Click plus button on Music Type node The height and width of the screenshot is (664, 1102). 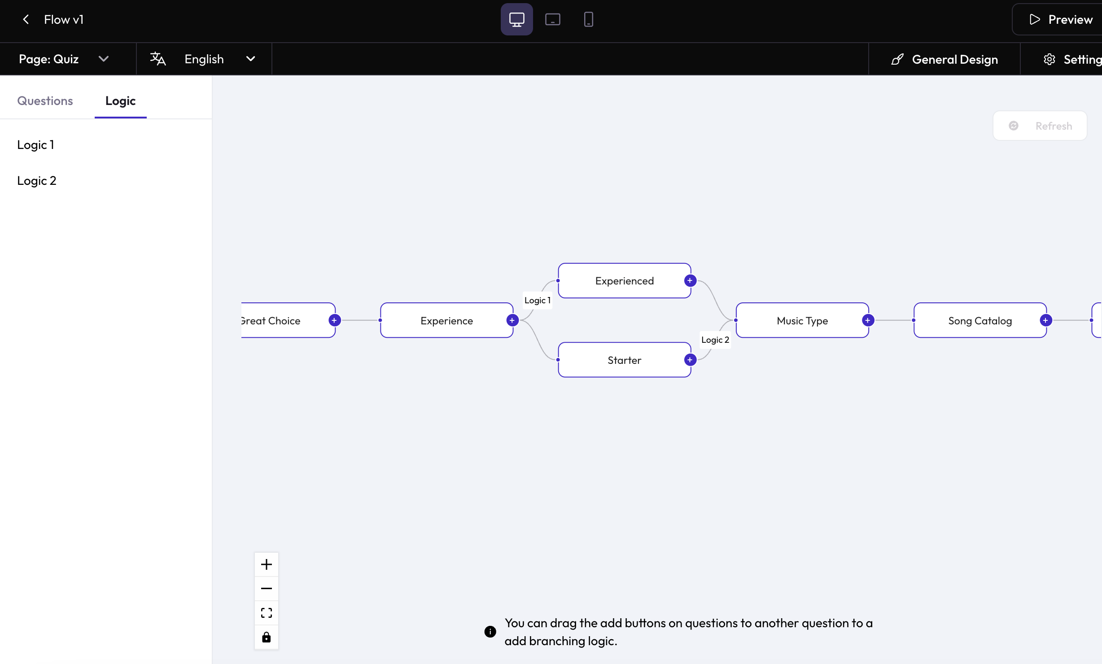point(867,320)
